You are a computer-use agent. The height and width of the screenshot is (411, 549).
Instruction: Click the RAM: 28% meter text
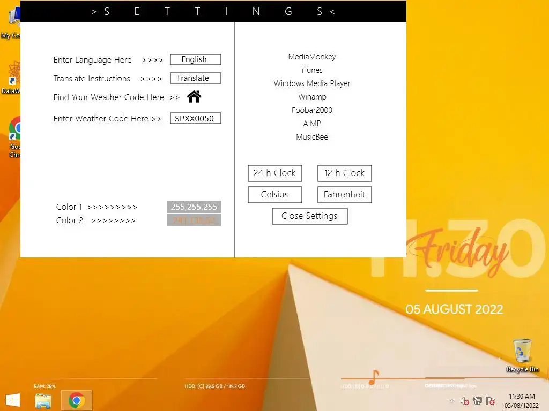(44, 386)
